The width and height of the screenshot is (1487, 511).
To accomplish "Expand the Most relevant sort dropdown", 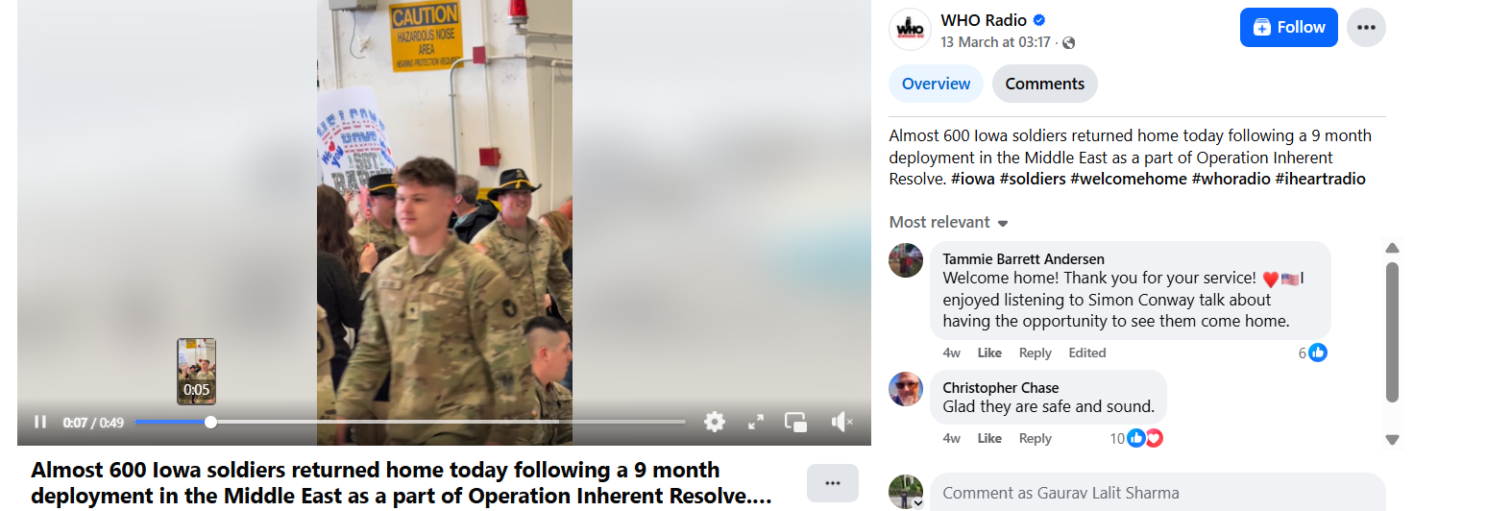I will pyautogui.click(x=949, y=222).
